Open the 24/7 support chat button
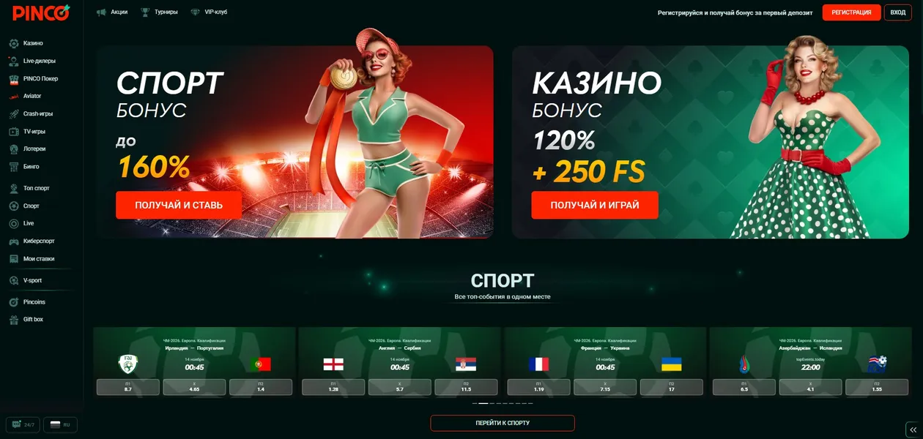 (x=23, y=424)
